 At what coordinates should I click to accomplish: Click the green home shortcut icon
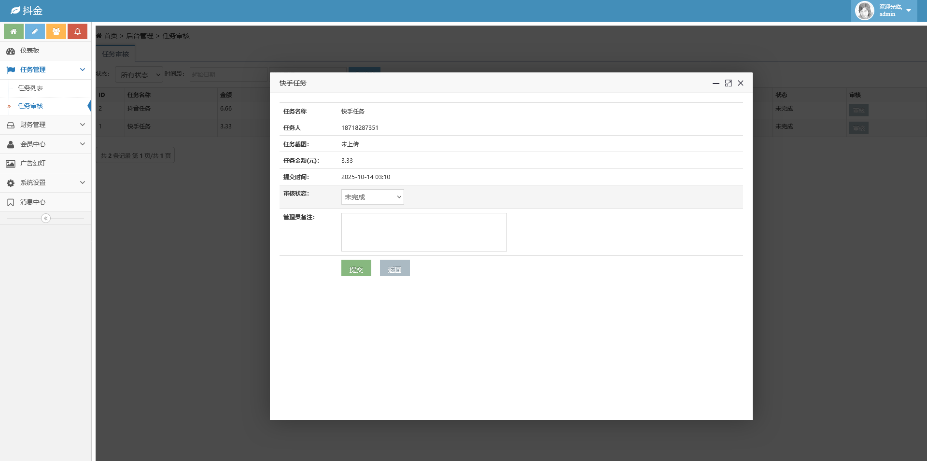point(14,31)
